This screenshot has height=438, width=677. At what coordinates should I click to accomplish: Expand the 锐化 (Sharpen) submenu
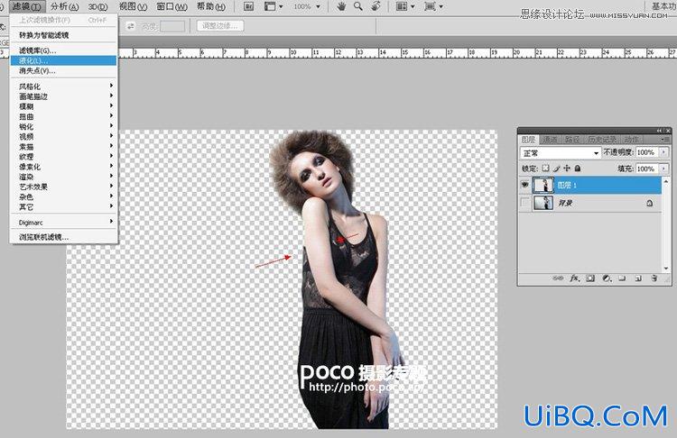click(x=63, y=126)
